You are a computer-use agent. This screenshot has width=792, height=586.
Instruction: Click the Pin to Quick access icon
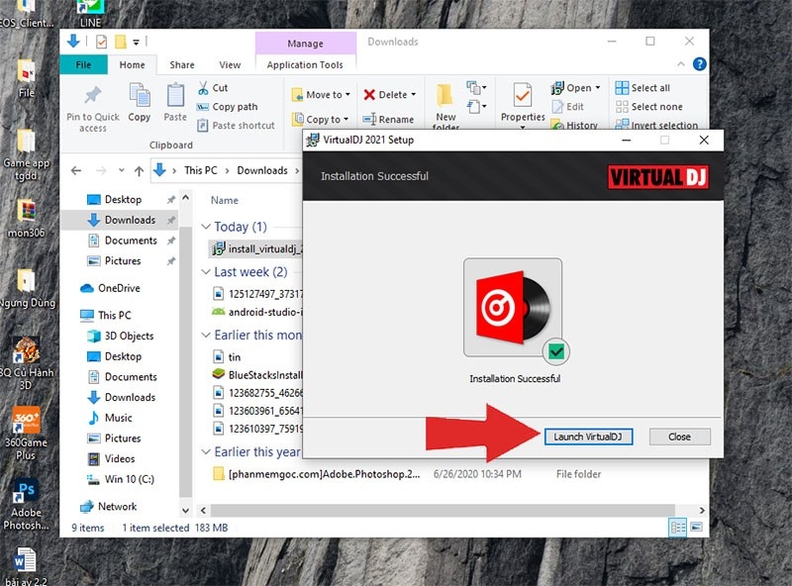click(x=93, y=97)
